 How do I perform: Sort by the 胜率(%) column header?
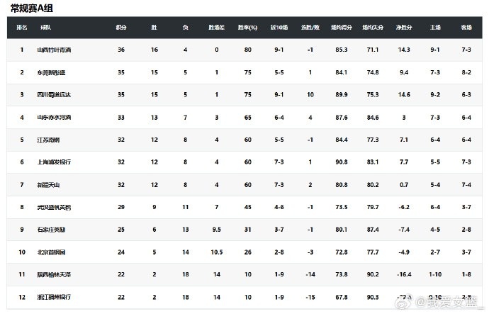coord(247,27)
